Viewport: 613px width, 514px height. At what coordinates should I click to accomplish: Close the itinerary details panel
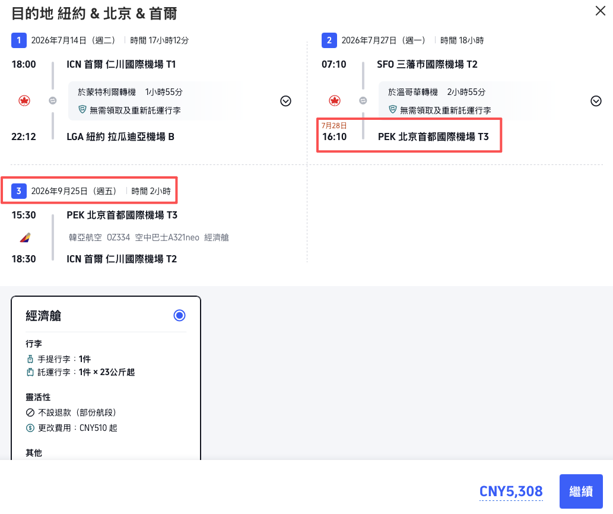(600, 11)
